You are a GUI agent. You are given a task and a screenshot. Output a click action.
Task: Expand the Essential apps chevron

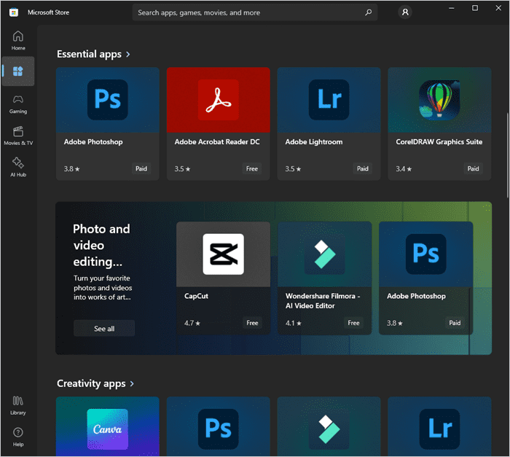pos(127,55)
